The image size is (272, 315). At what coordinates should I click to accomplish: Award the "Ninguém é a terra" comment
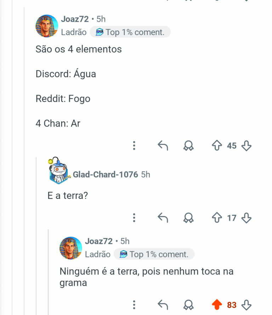[188, 305]
